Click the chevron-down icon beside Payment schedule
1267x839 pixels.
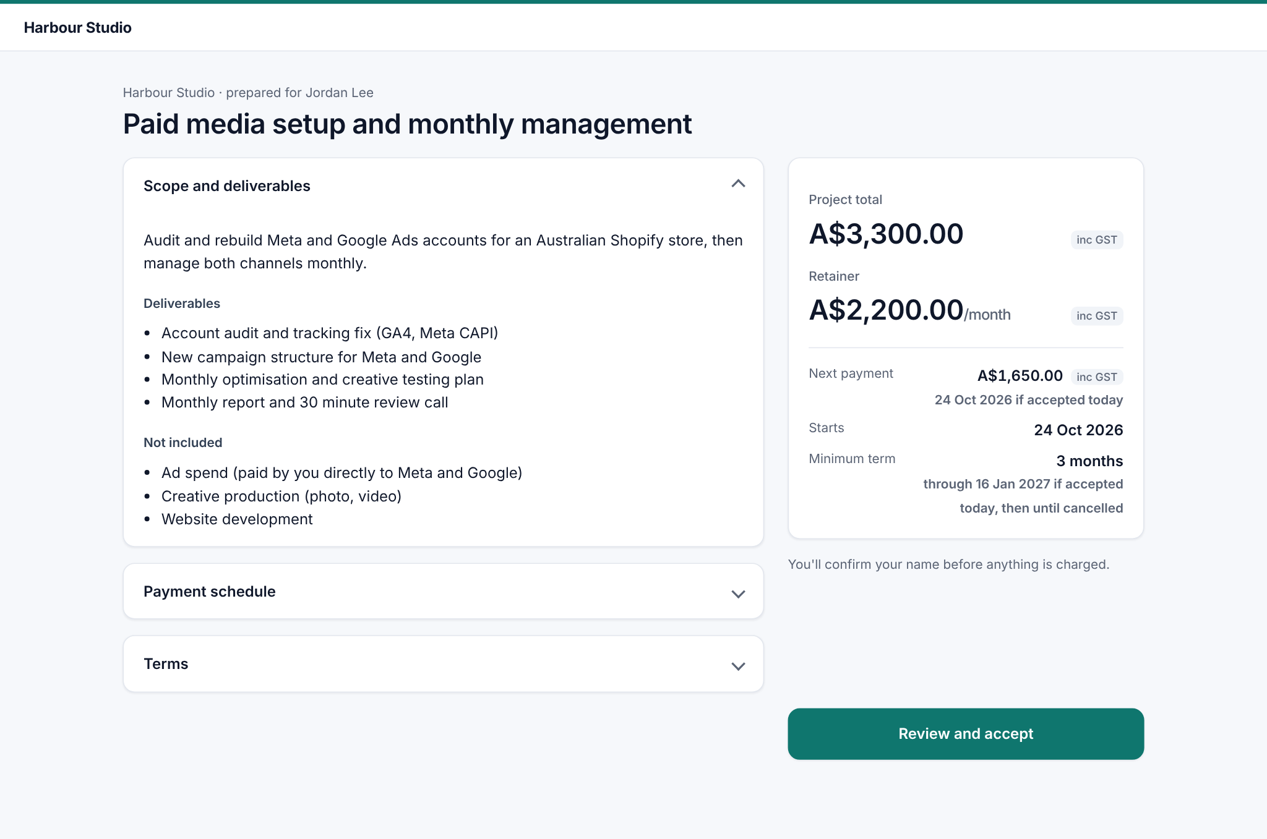click(738, 594)
